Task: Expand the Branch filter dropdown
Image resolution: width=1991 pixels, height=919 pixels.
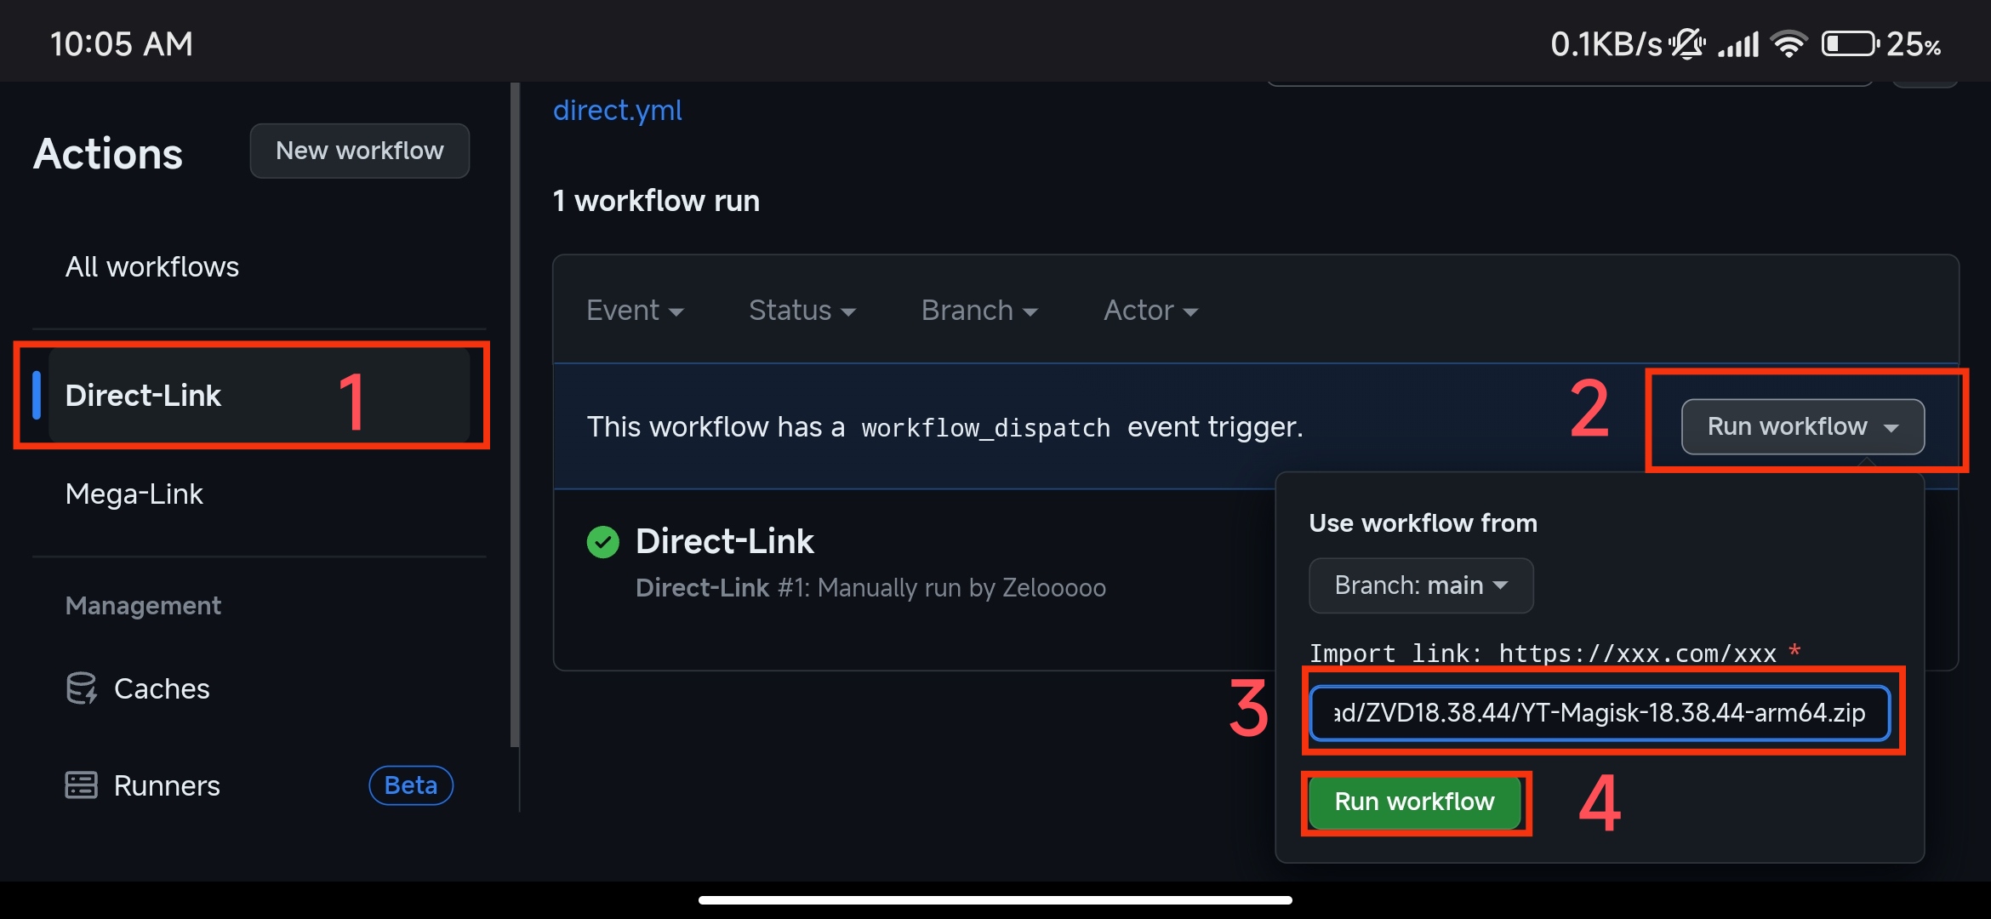Action: (979, 311)
